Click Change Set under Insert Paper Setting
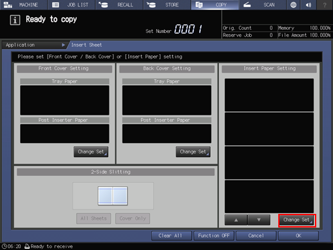Viewport: 333px width, 250px height. pos(297,220)
